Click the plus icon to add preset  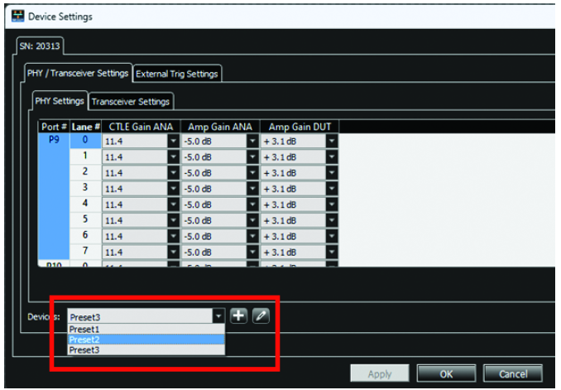click(x=238, y=316)
